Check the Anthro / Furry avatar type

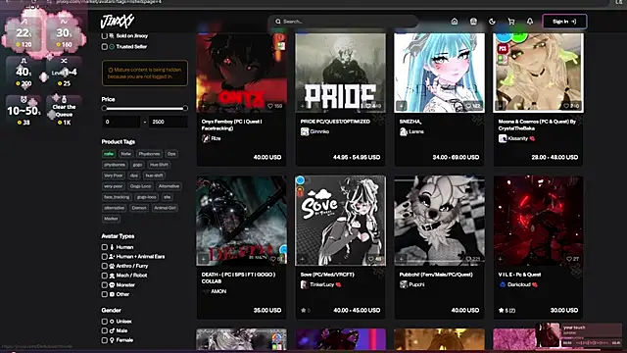(105, 266)
